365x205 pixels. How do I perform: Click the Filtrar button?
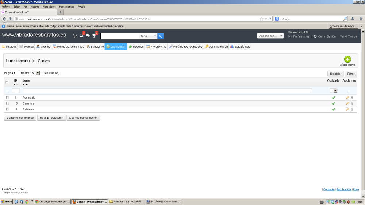tap(351, 74)
